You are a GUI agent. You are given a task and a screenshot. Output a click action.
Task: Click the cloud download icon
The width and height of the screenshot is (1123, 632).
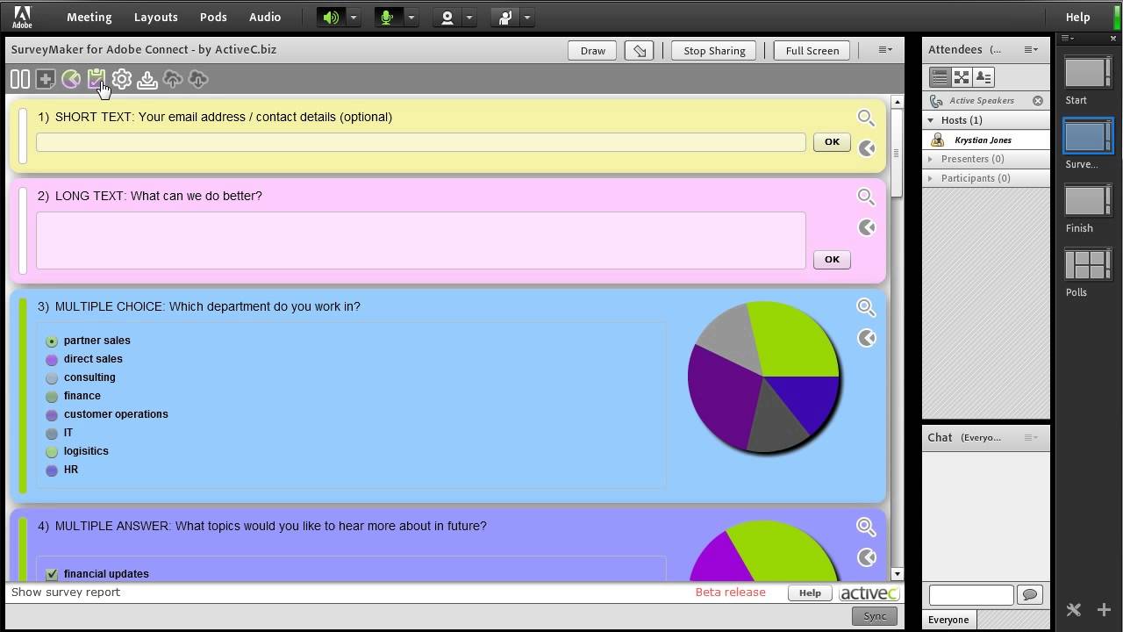coord(198,80)
